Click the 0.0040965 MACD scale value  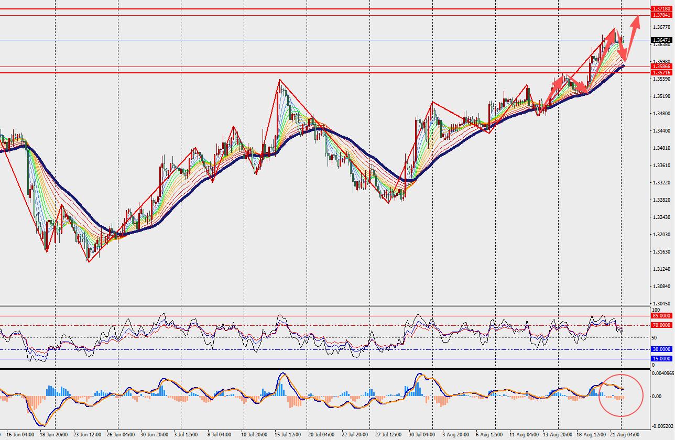(x=662, y=373)
